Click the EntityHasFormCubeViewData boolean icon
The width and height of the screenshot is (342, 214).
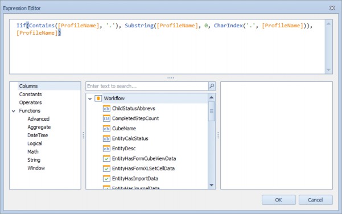(106, 159)
